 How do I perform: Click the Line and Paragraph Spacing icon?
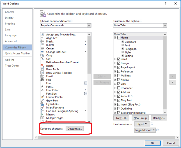42,111
